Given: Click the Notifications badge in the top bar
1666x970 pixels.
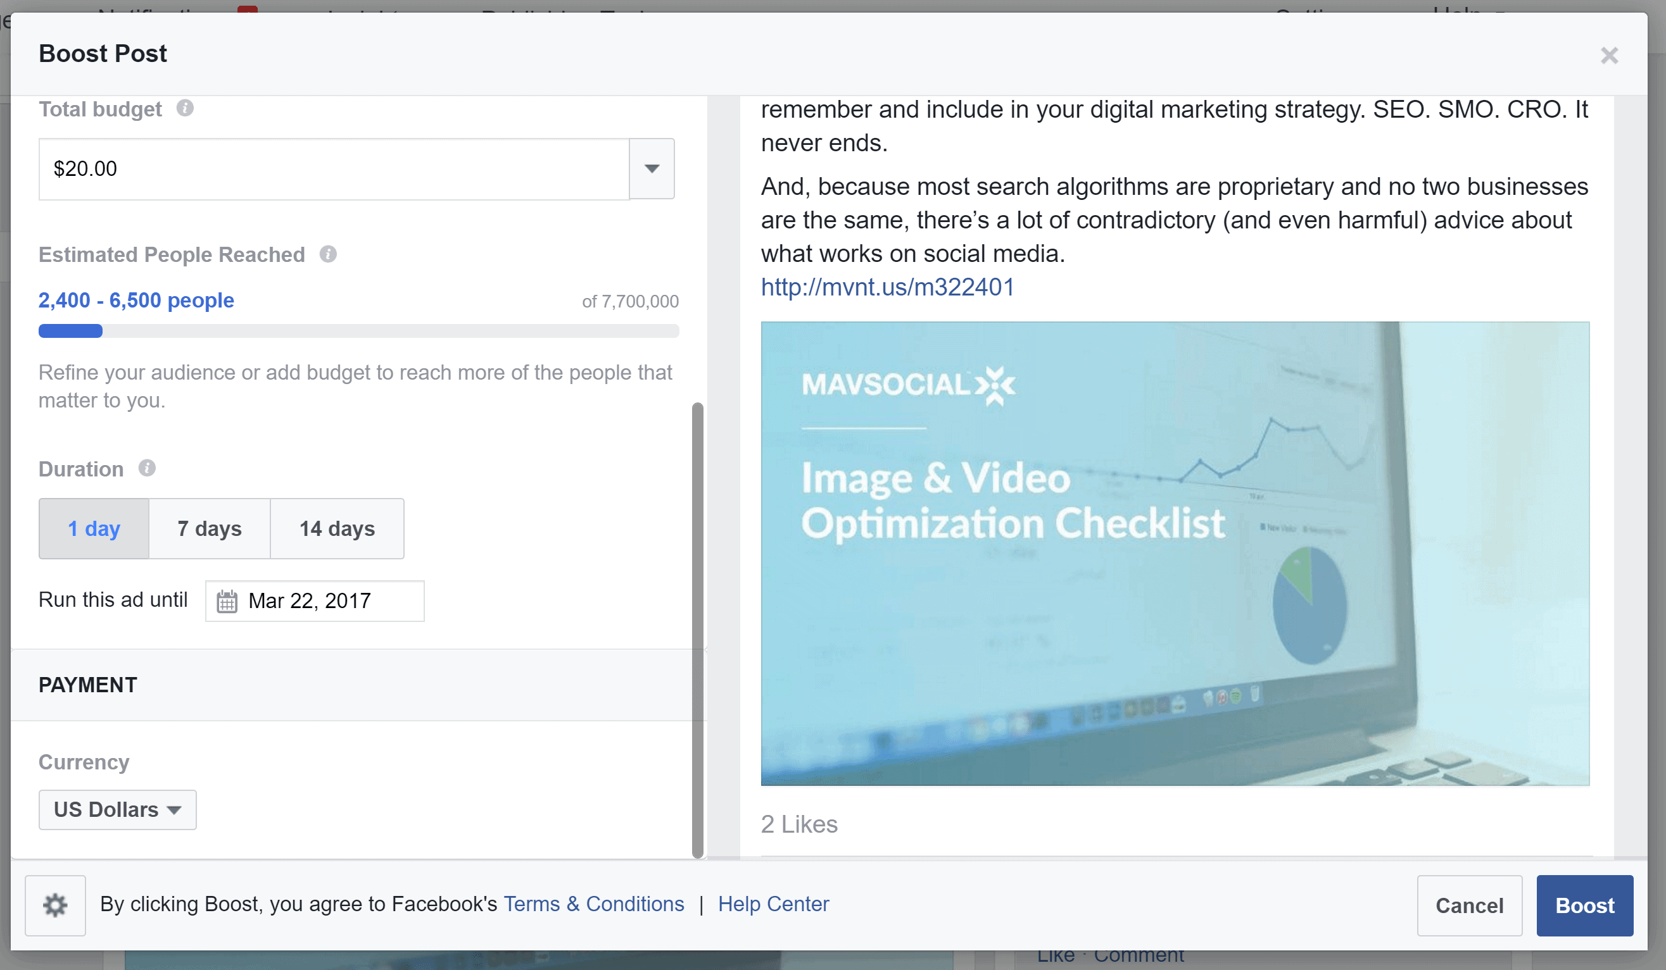Looking at the screenshot, I should (245, 11).
